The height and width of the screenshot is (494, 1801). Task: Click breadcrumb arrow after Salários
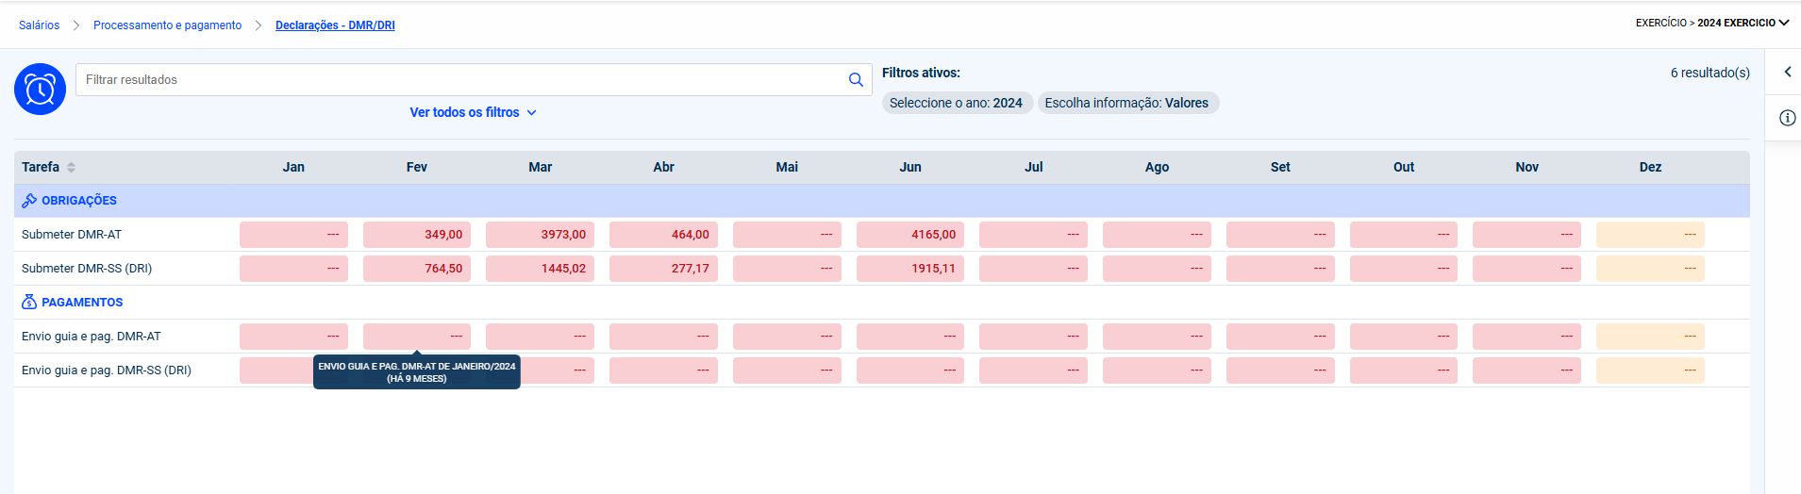pyautogui.click(x=76, y=25)
